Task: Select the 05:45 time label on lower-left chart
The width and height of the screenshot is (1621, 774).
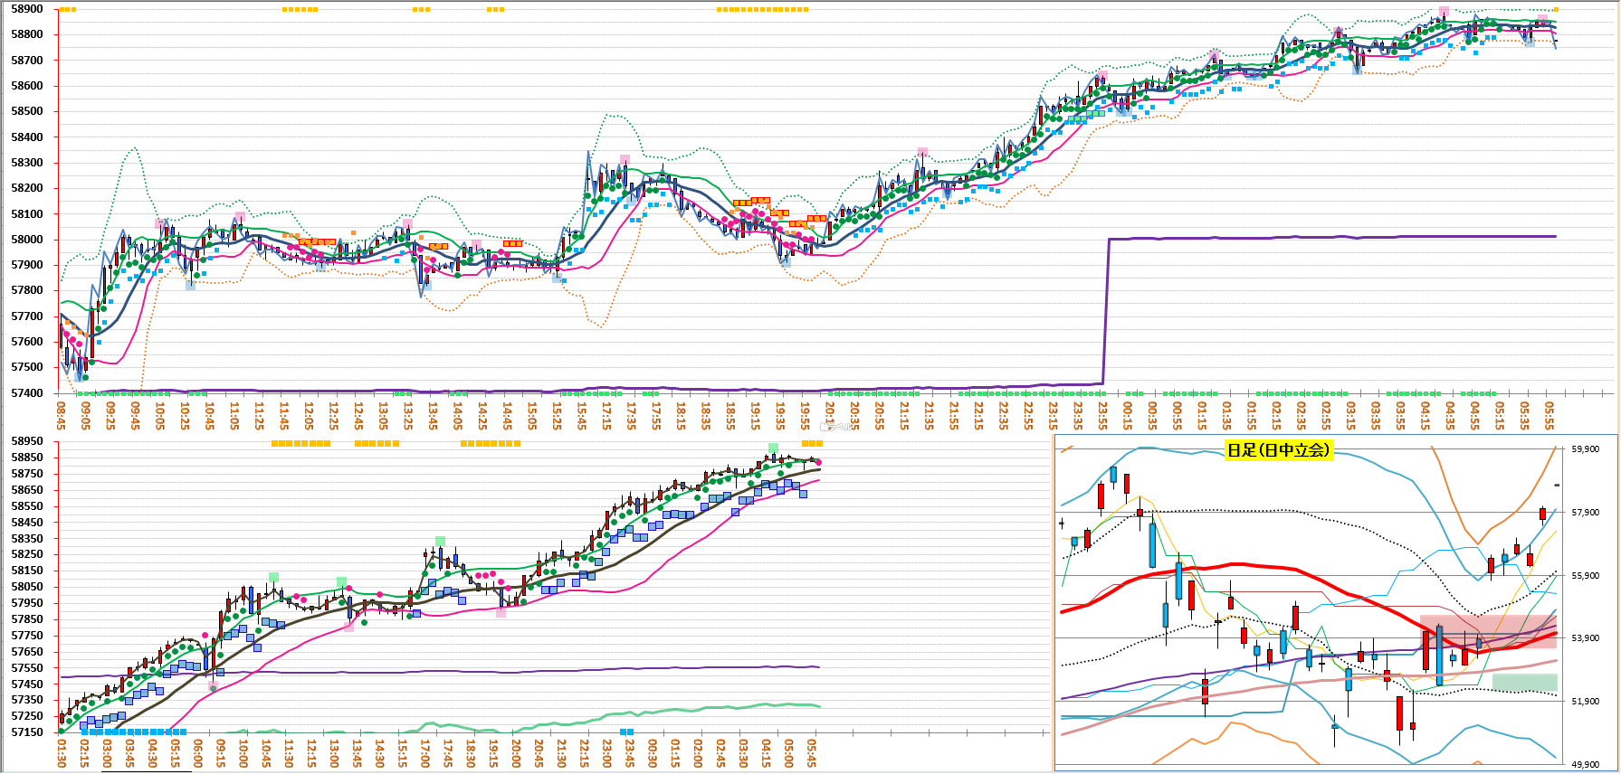Action: (x=812, y=752)
